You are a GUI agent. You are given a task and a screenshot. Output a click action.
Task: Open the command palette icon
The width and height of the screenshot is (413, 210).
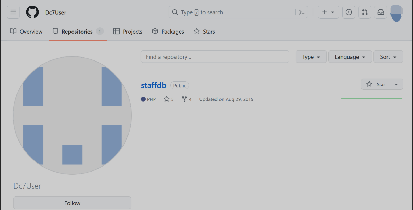tap(302, 12)
